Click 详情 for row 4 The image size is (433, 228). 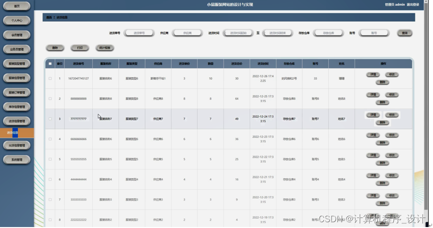(x=373, y=135)
